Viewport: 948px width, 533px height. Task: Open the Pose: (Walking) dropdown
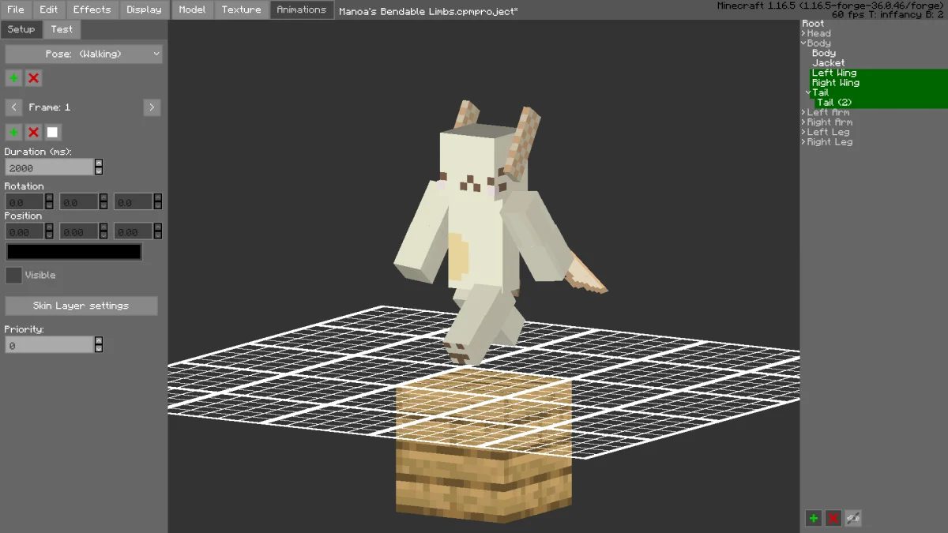coord(84,54)
